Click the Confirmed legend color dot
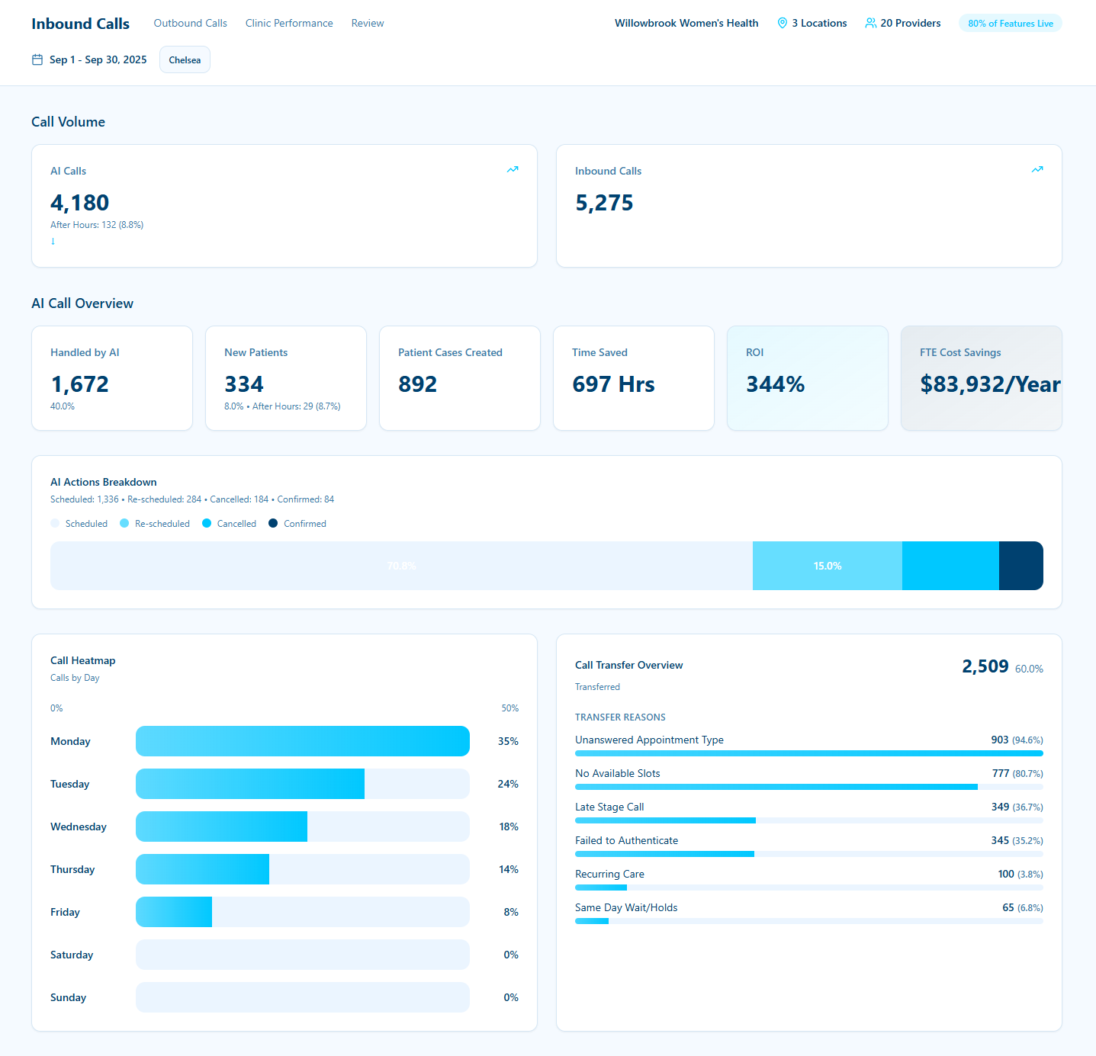The width and height of the screenshot is (1096, 1056). (273, 523)
